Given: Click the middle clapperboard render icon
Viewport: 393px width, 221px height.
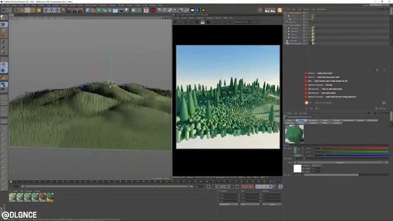Looking at the screenshot, I should (75, 10).
